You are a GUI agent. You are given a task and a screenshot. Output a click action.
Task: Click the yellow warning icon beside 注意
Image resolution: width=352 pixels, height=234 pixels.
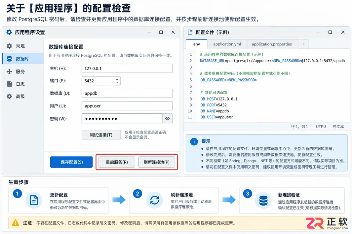[x=15, y=223]
